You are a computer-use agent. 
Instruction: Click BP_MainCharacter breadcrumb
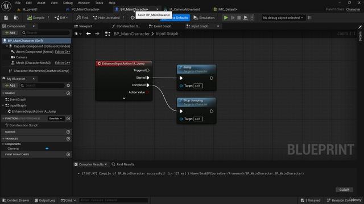131,34
